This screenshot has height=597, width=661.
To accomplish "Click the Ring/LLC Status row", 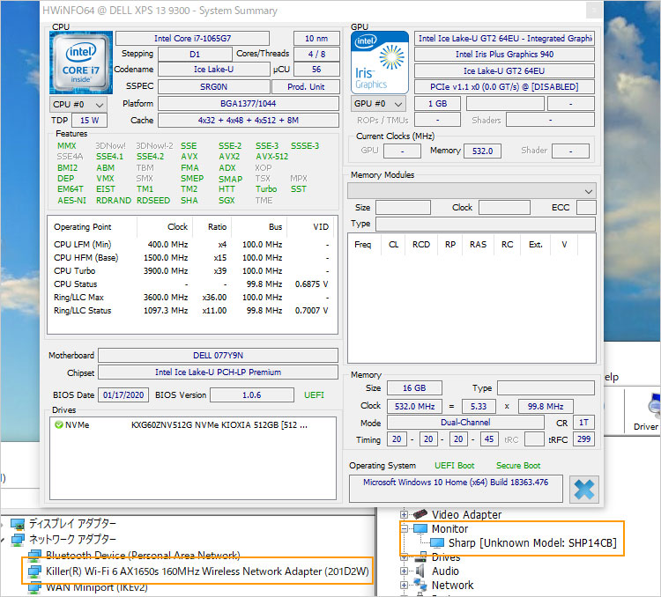I will click(192, 311).
